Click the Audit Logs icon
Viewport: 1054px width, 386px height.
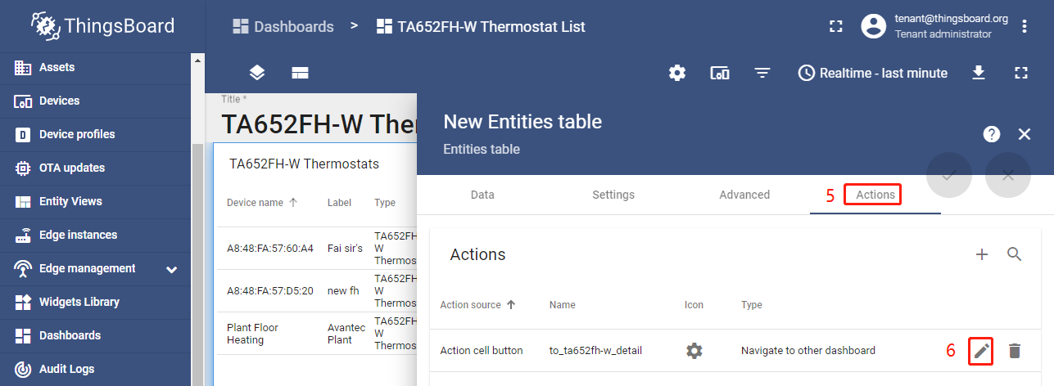[24, 369]
